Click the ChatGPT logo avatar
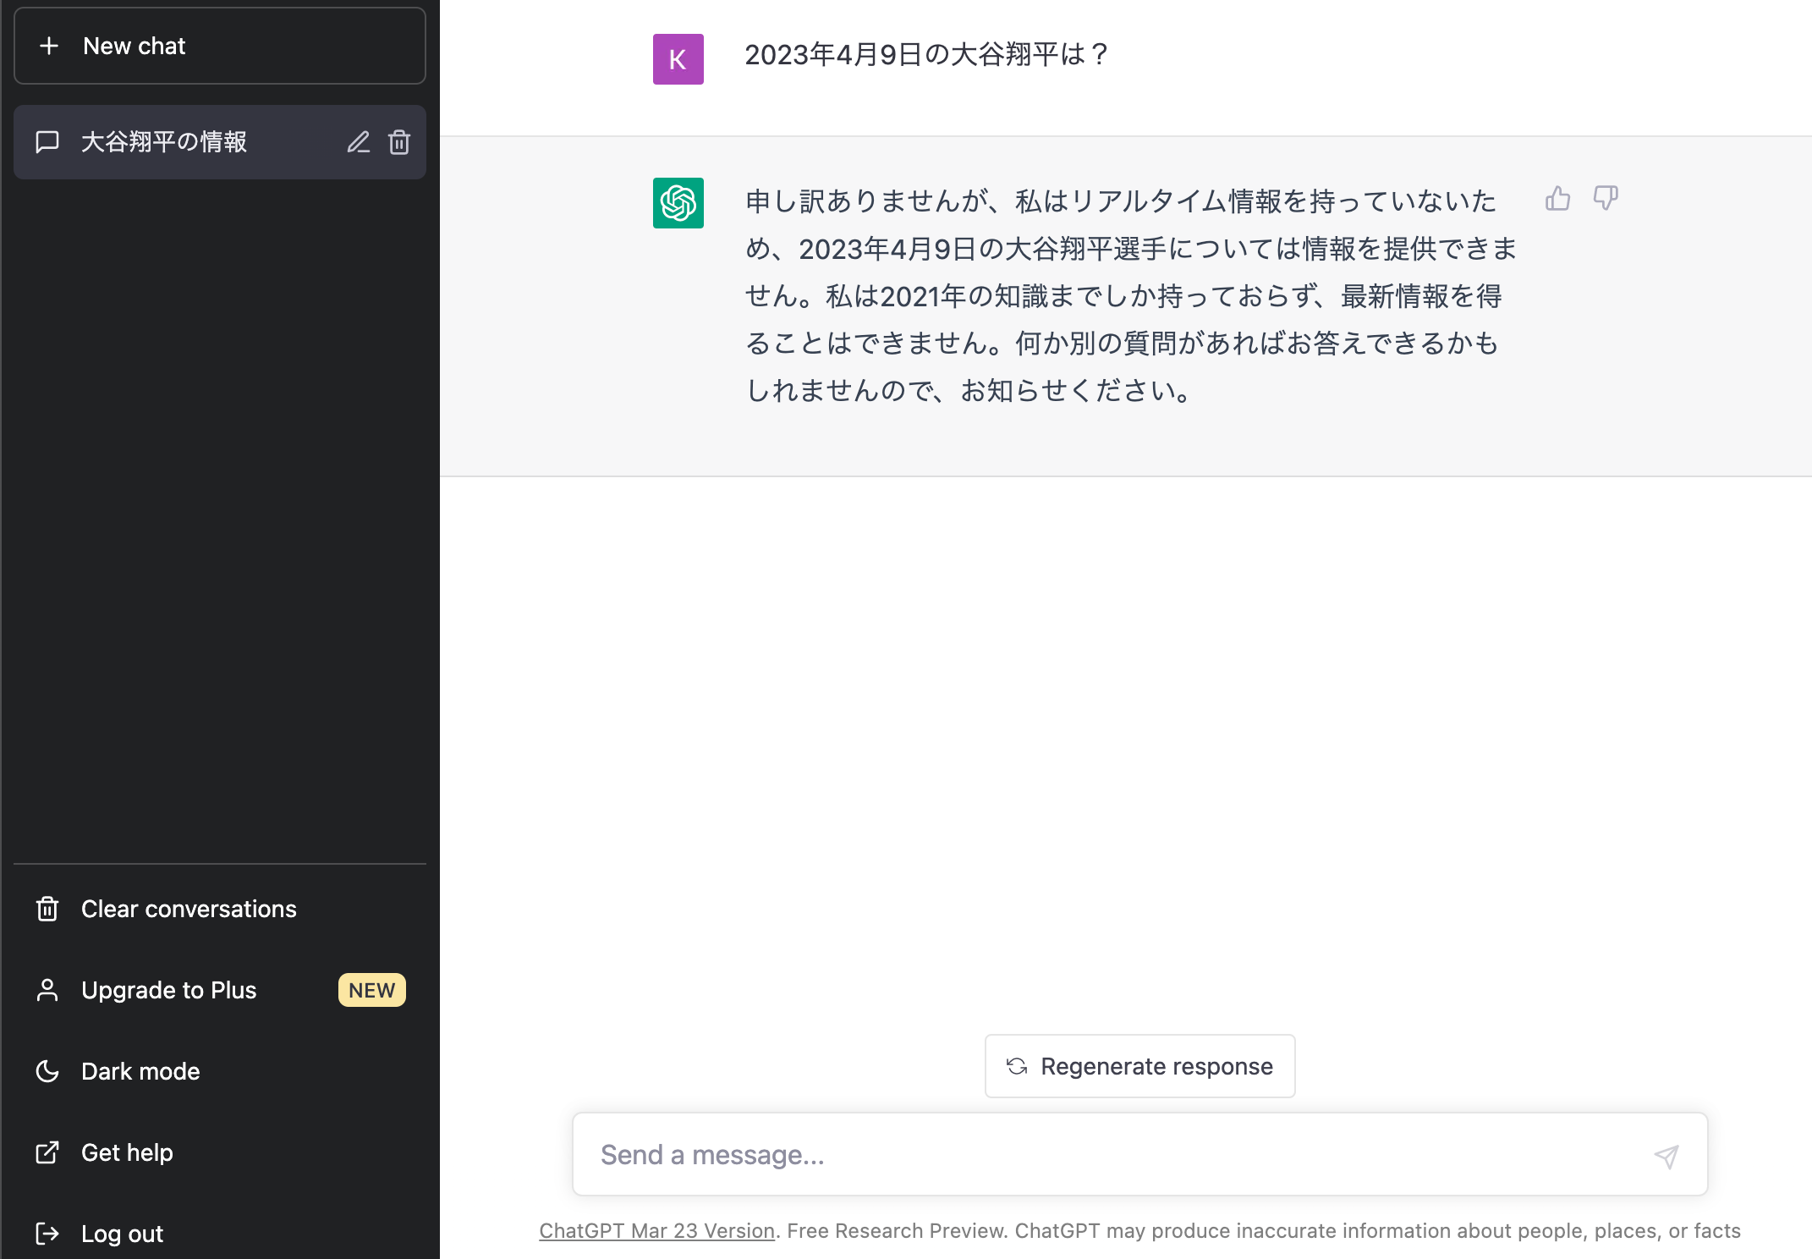1812x1259 pixels. [678, 203]
